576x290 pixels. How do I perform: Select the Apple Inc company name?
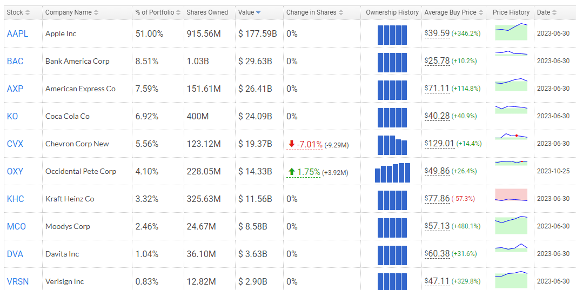tap(61, 34)
